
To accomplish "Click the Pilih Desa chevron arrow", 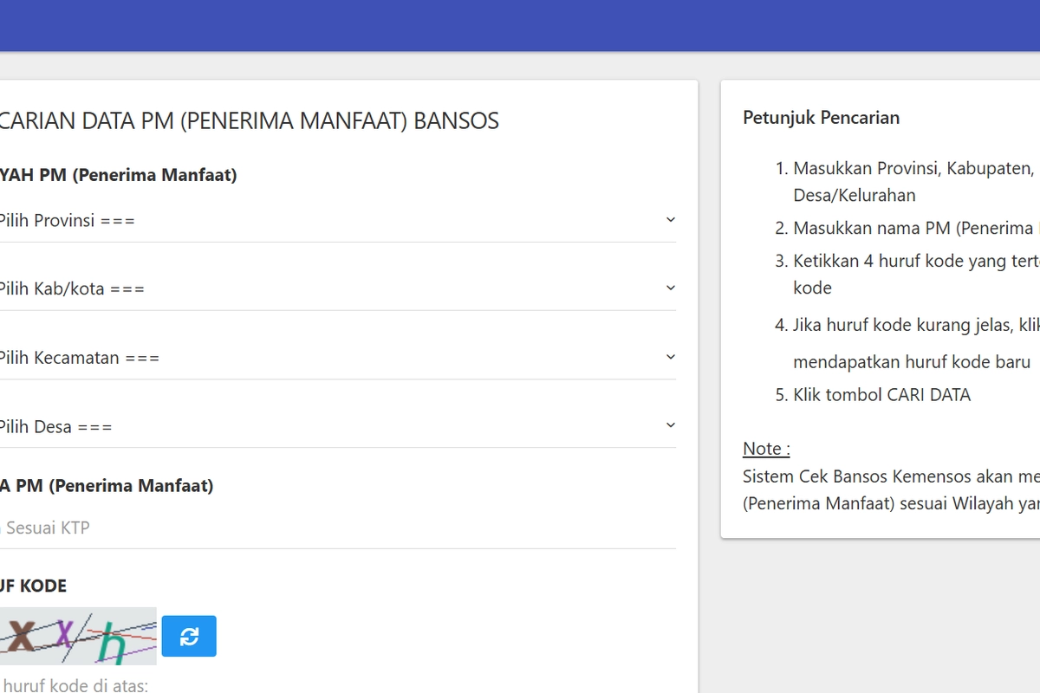I will coord(670,425).
